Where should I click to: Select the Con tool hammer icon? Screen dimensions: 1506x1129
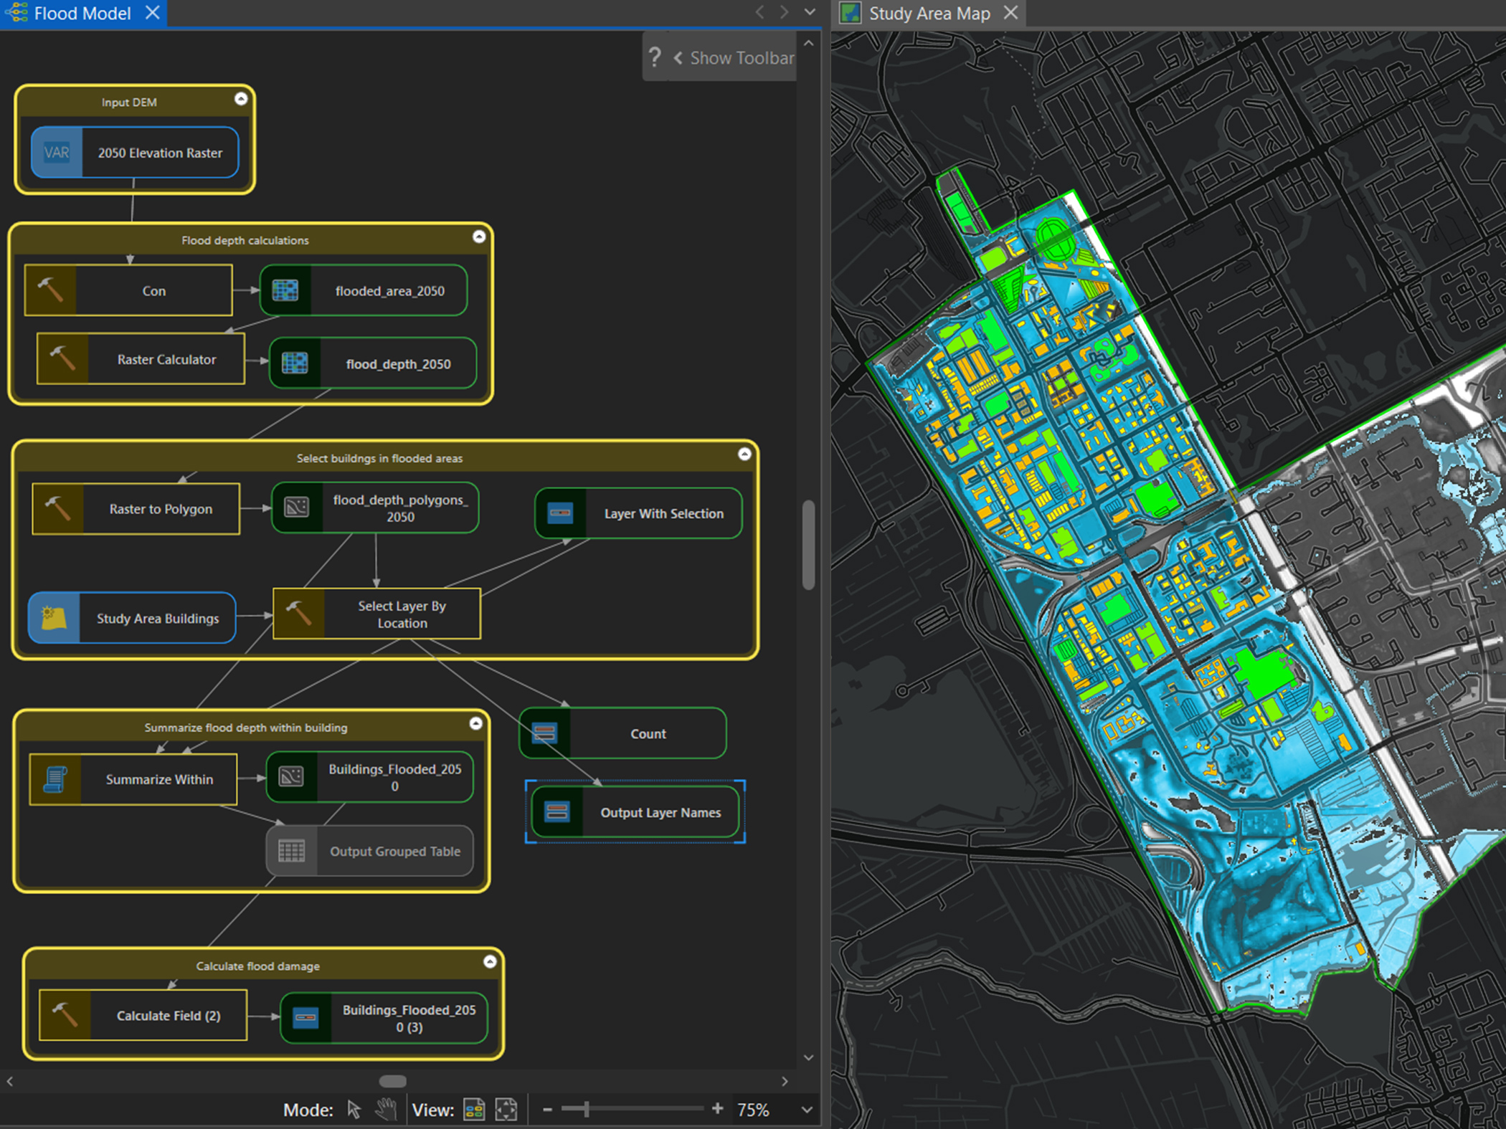50,290
